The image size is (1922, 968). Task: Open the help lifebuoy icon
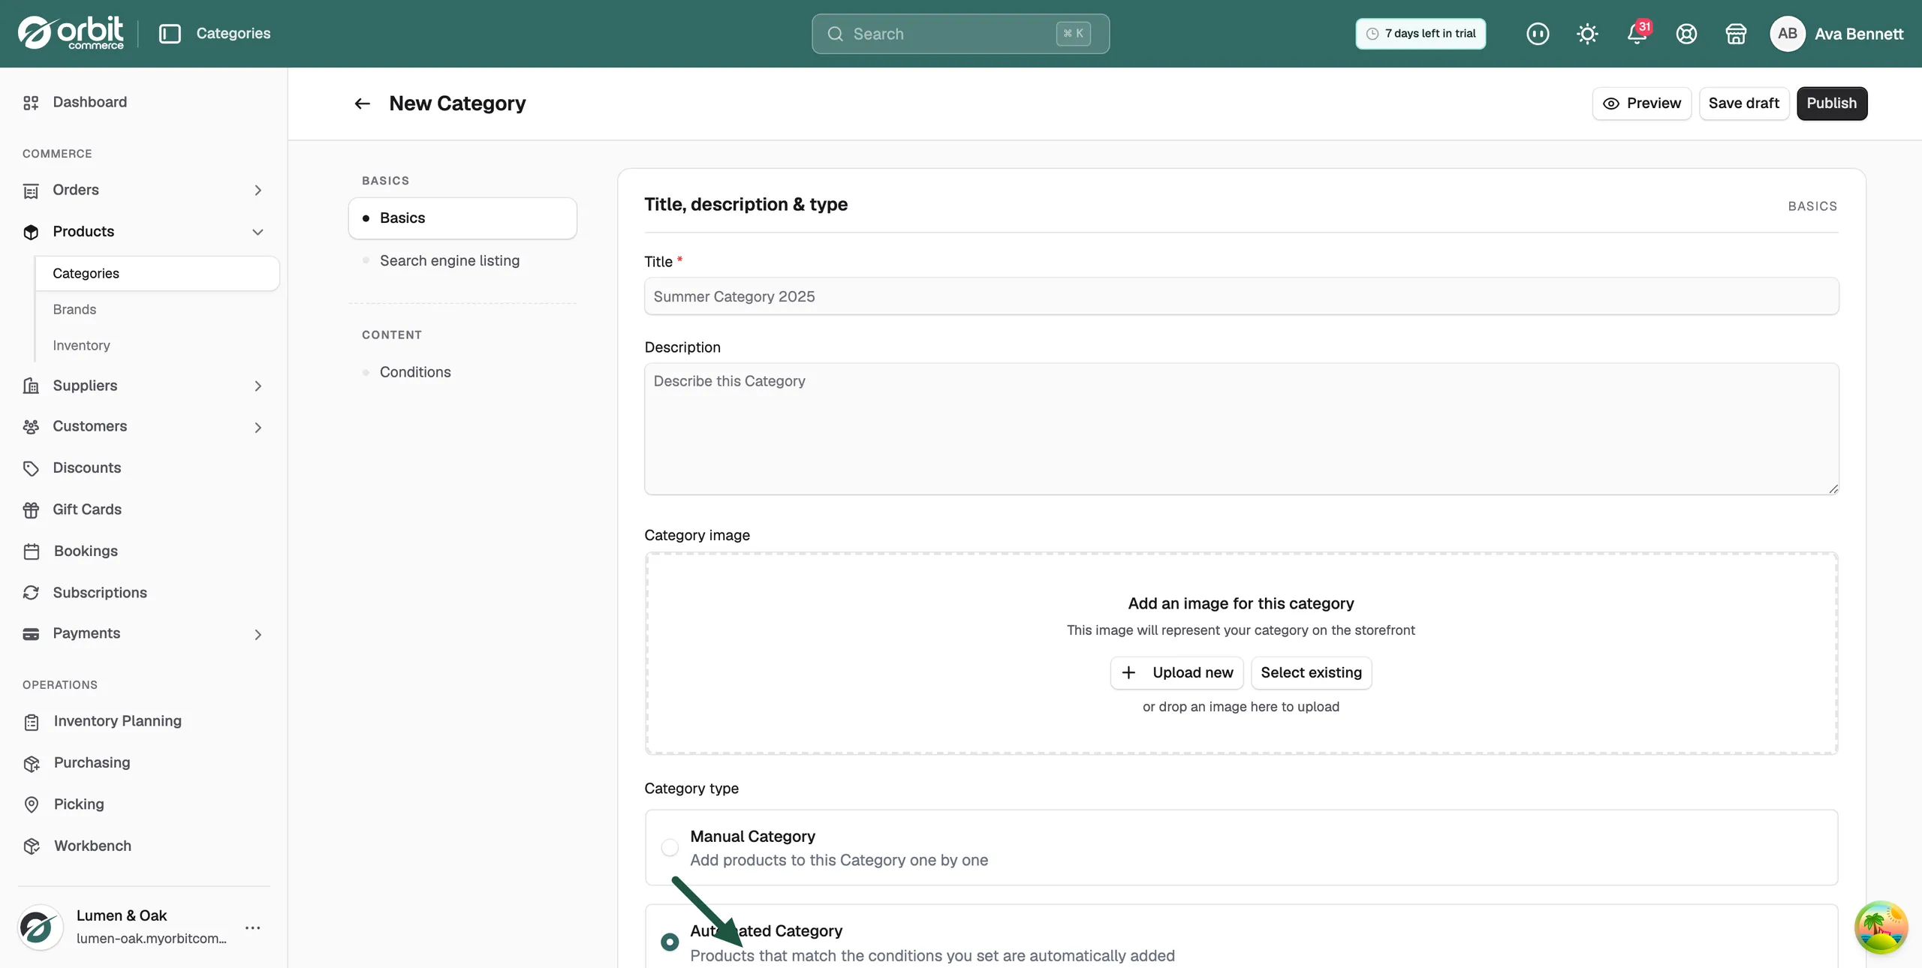1686,34
